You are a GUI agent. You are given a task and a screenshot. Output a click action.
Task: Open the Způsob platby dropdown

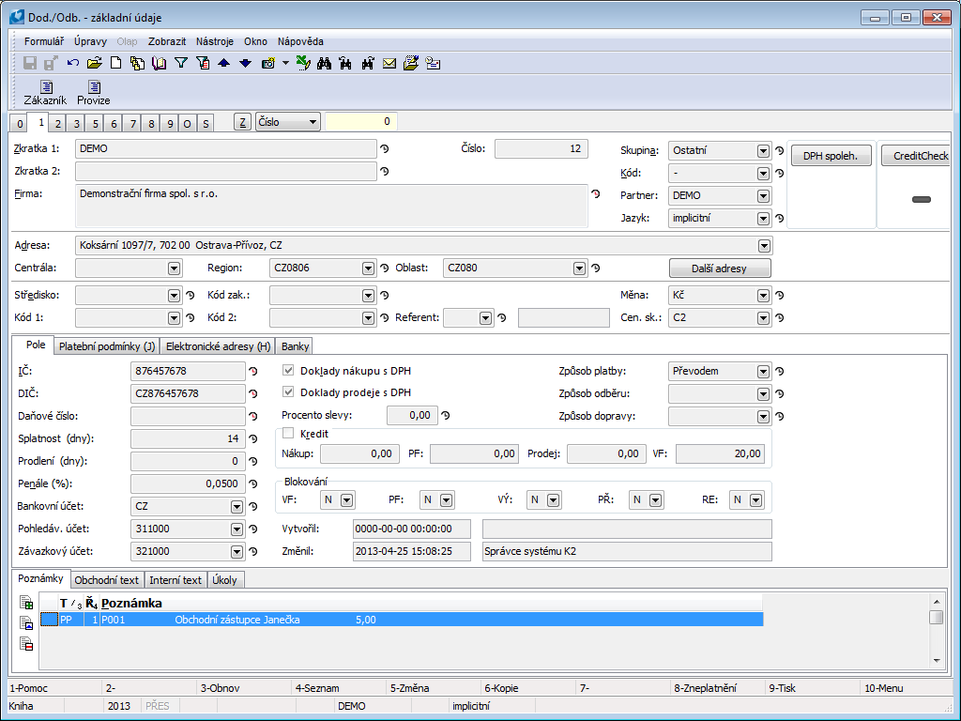point(763,371)
